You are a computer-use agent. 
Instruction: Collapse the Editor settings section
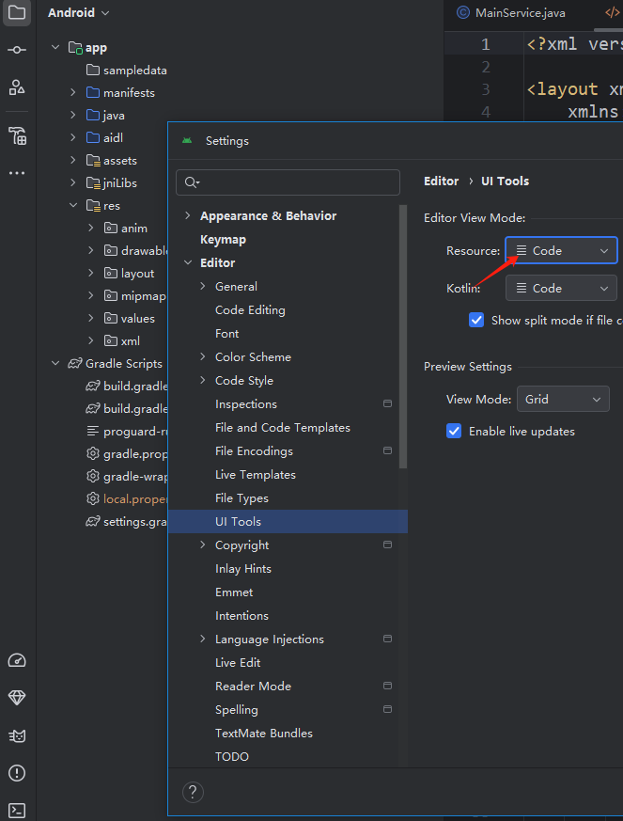pos(188,262)
